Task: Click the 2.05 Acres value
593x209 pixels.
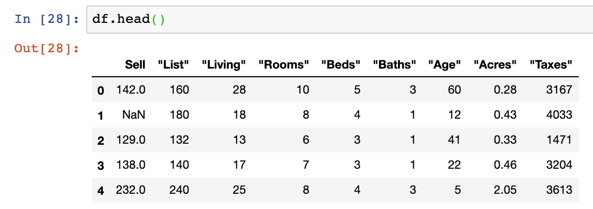Action: click(504, 190)
